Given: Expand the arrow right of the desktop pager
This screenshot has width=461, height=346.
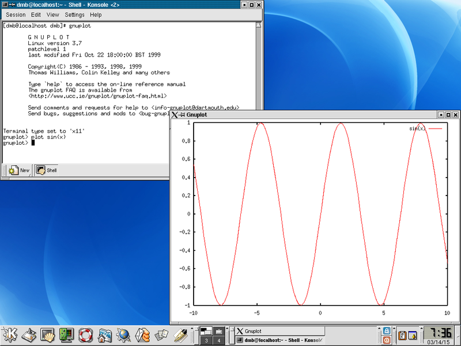Looking at the screenshot, I should click(x=227, y=329).
